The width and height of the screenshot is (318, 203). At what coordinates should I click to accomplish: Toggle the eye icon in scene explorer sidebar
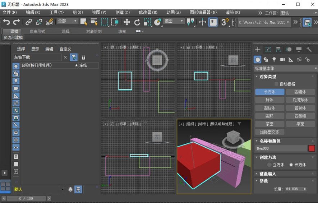coord(16,147)
